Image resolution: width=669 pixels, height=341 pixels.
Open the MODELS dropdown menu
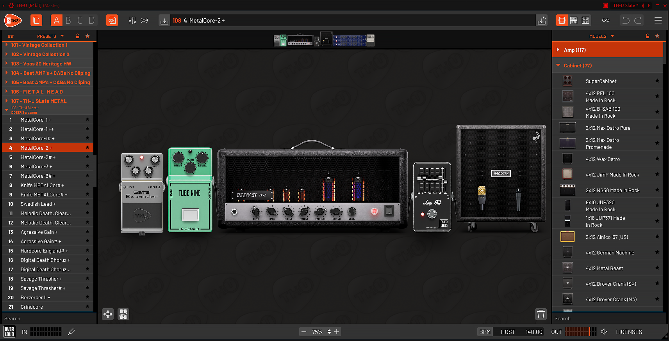(602, 36)
